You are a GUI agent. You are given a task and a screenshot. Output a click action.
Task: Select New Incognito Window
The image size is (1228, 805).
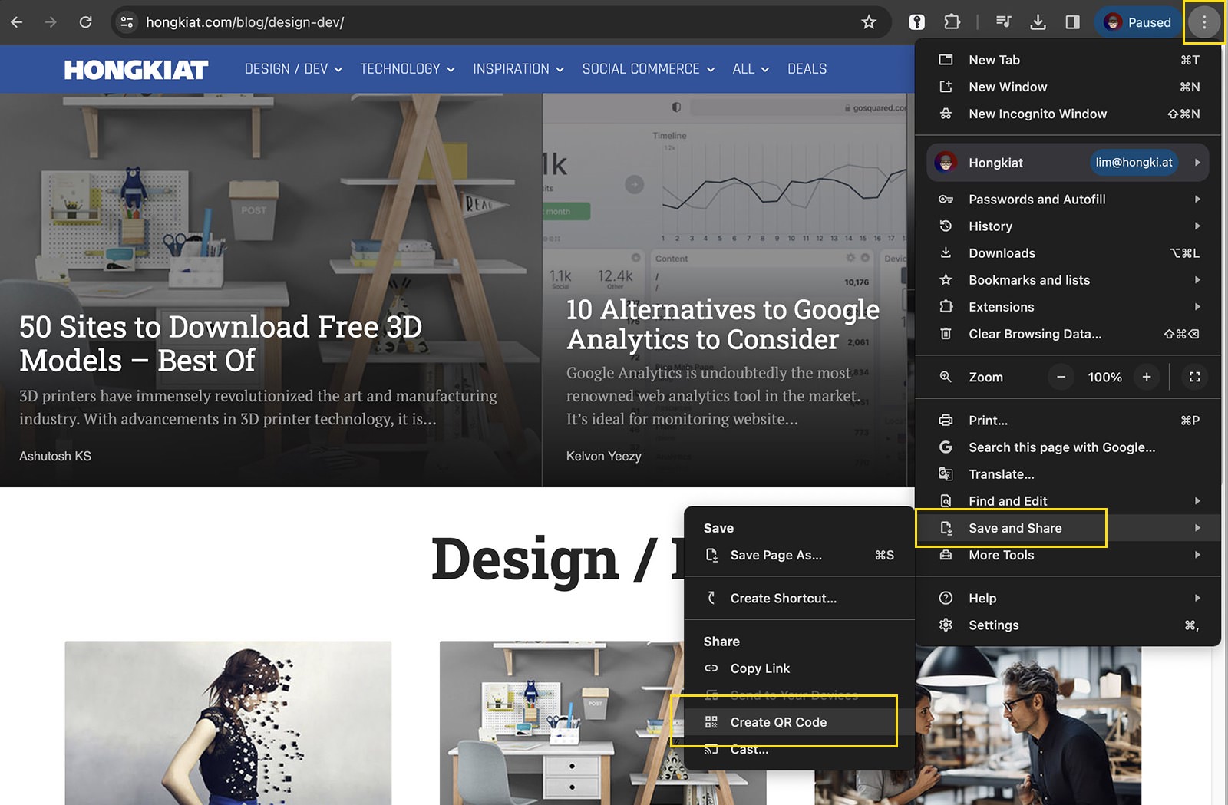click(1068, 114)
